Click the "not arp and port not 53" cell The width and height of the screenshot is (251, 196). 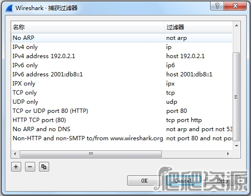tap(199, 129)
